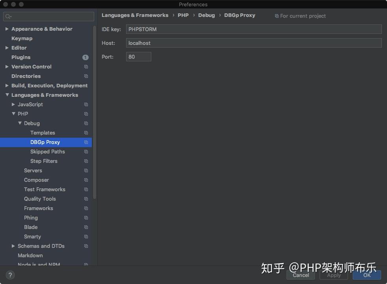The width and height of the screenshot is (387, 284).
Task: Collapse the Languages & Frameworks tree
Action: 6,95
